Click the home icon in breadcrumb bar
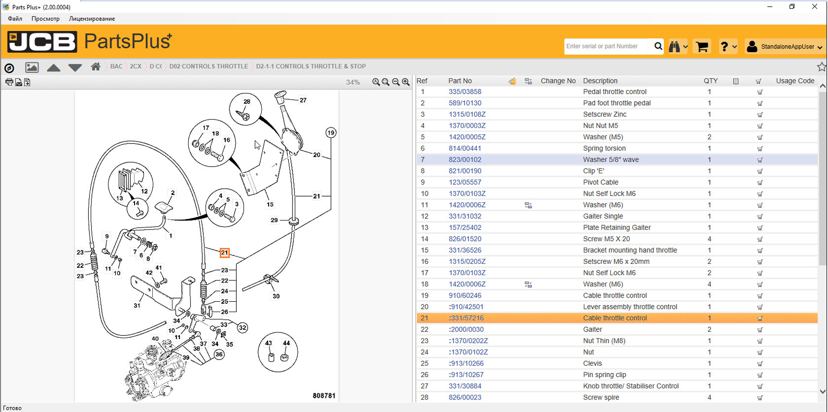 95,67
